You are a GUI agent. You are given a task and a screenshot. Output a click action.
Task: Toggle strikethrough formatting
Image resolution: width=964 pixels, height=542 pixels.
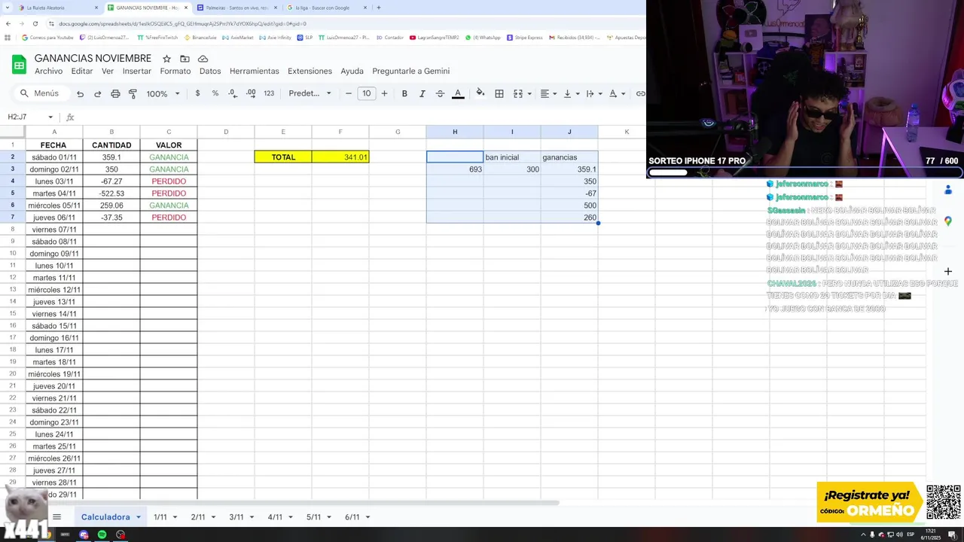[440, 93]
